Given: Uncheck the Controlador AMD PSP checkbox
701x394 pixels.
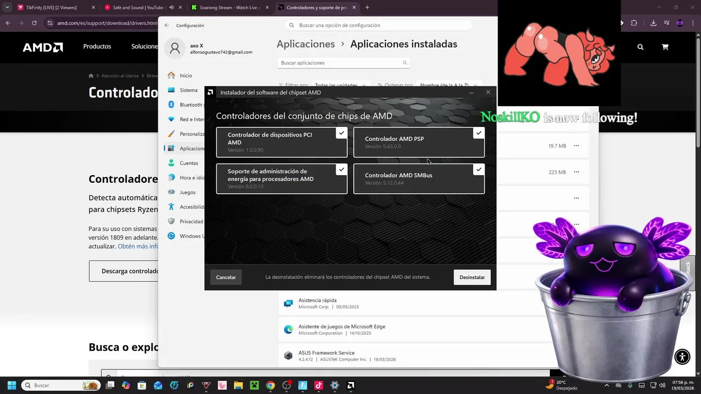Looking at the screenshot, I should 479,133.
